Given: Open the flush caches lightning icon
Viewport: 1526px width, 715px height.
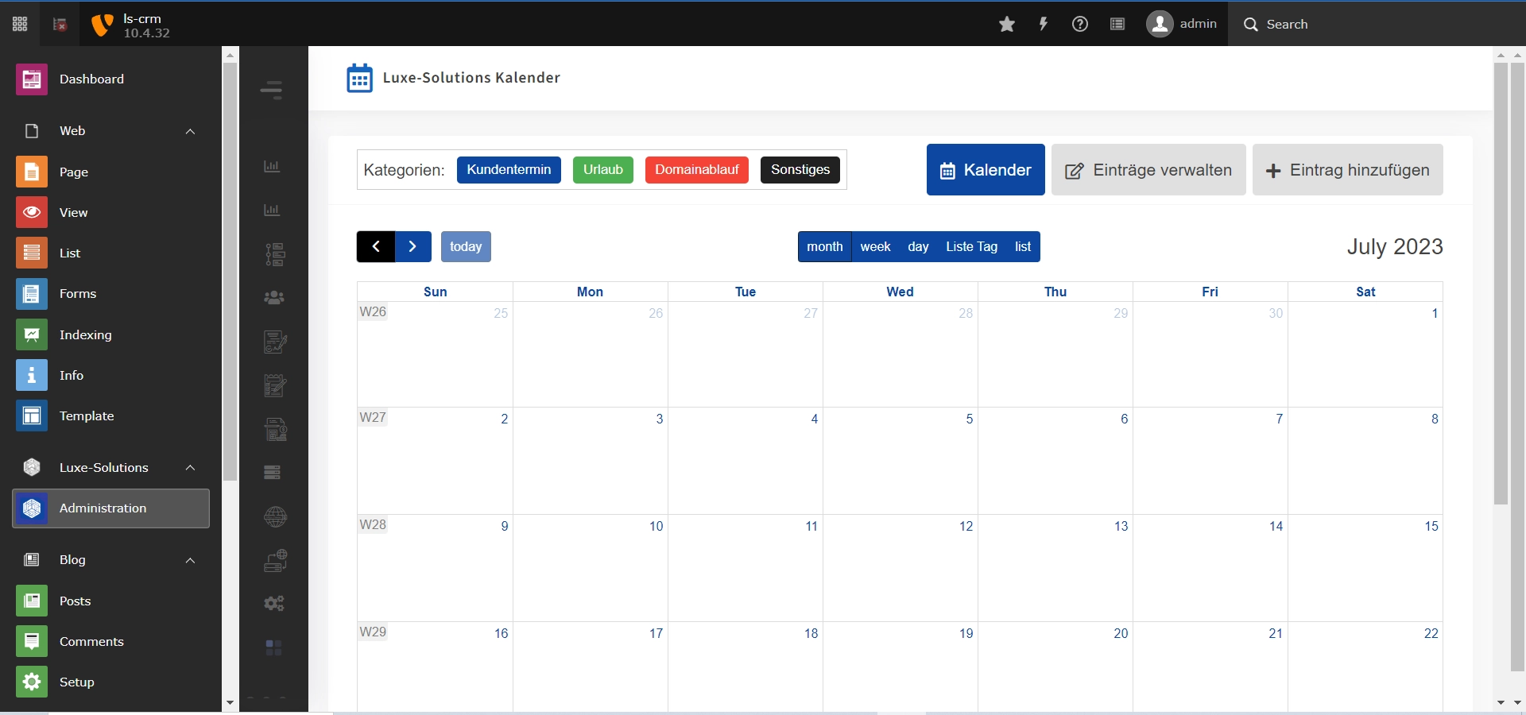Looking at the screenshot, I should pyautogui.click(x=1044, y=24).
